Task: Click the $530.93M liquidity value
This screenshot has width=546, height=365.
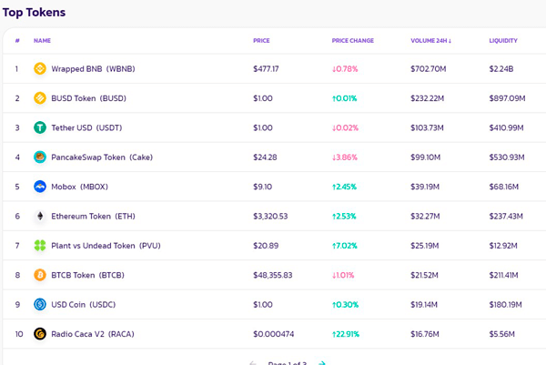Action: pyautogui.click(x=507, y=157)
